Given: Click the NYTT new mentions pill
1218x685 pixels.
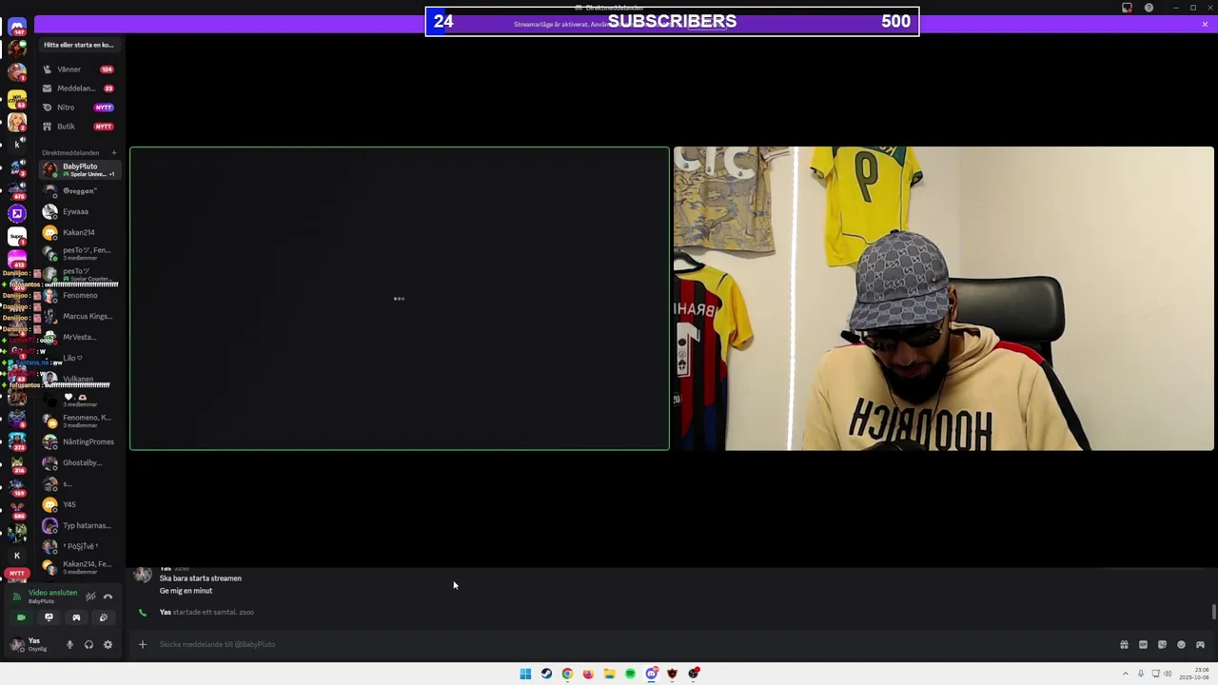Looking at the screenshot, I should (16, 573).
